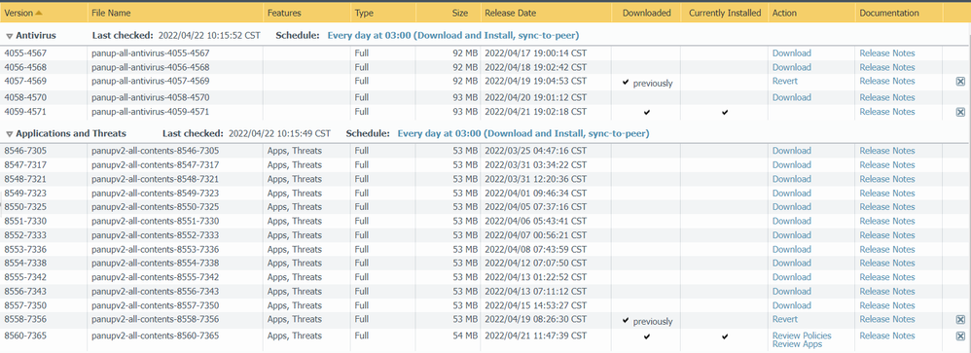Select file name panup-all-antivirus-4059-4571

coord(151,112)
